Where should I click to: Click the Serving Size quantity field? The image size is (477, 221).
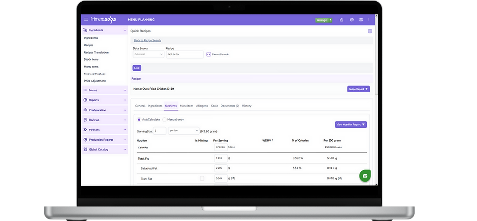[x=160, y=130]
